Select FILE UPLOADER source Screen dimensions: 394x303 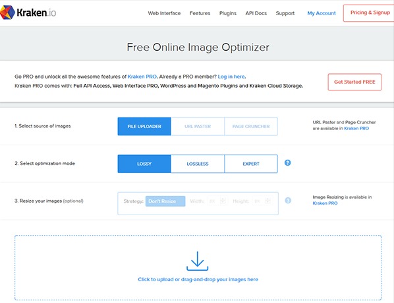144,126
